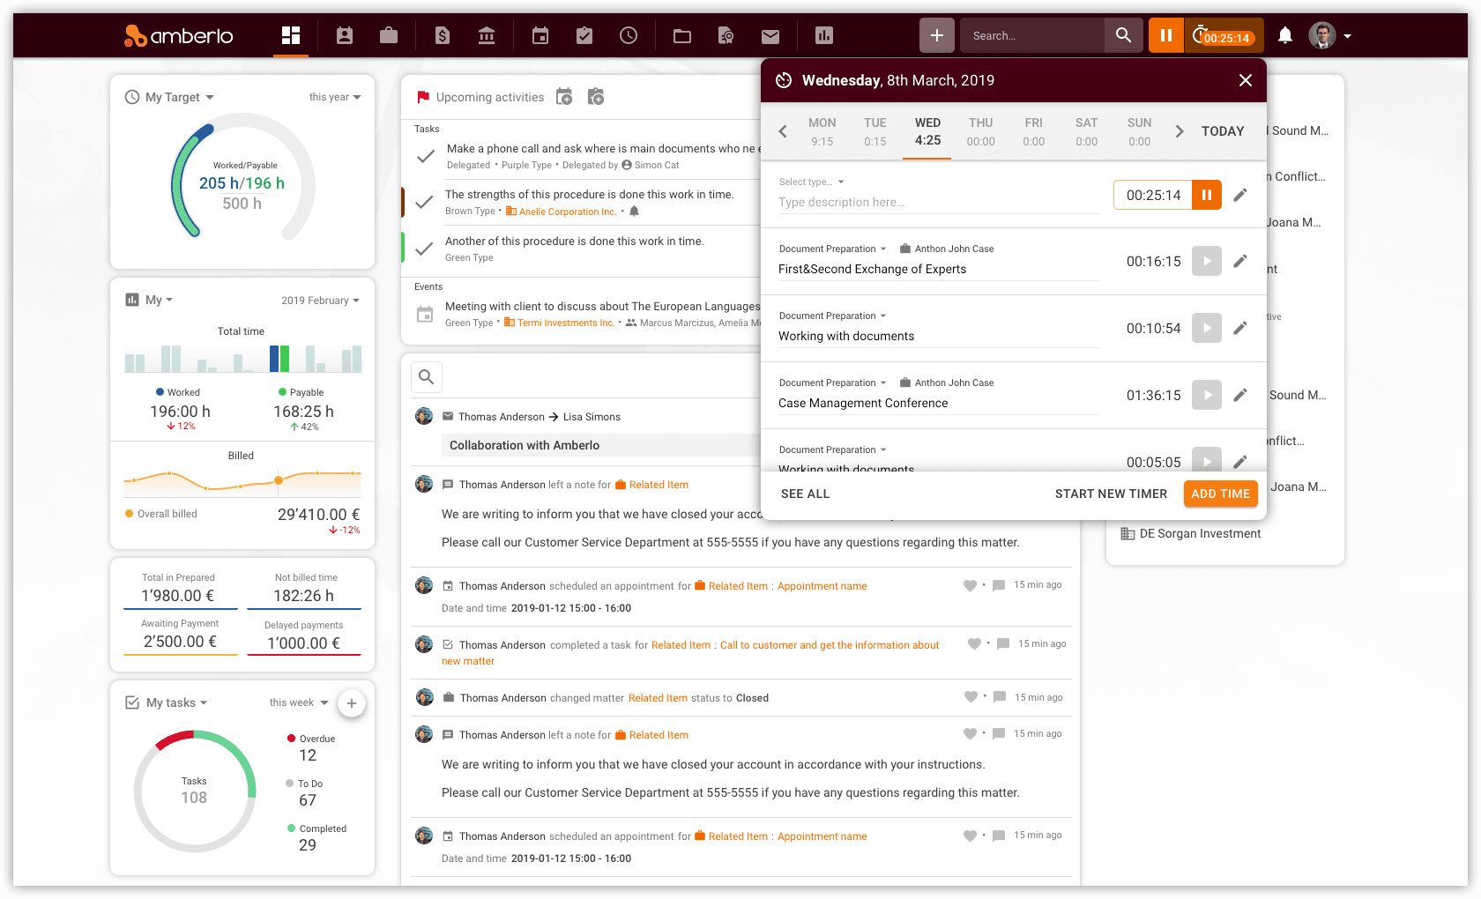The image size is (1481, 899).
Task: Open the 'Select type...' dropdown
Action: click(811, 182)
